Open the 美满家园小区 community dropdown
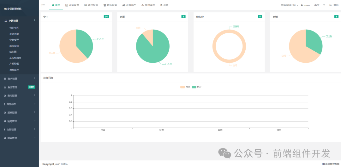This screenshot has width=341, height=167. (289, 5)
